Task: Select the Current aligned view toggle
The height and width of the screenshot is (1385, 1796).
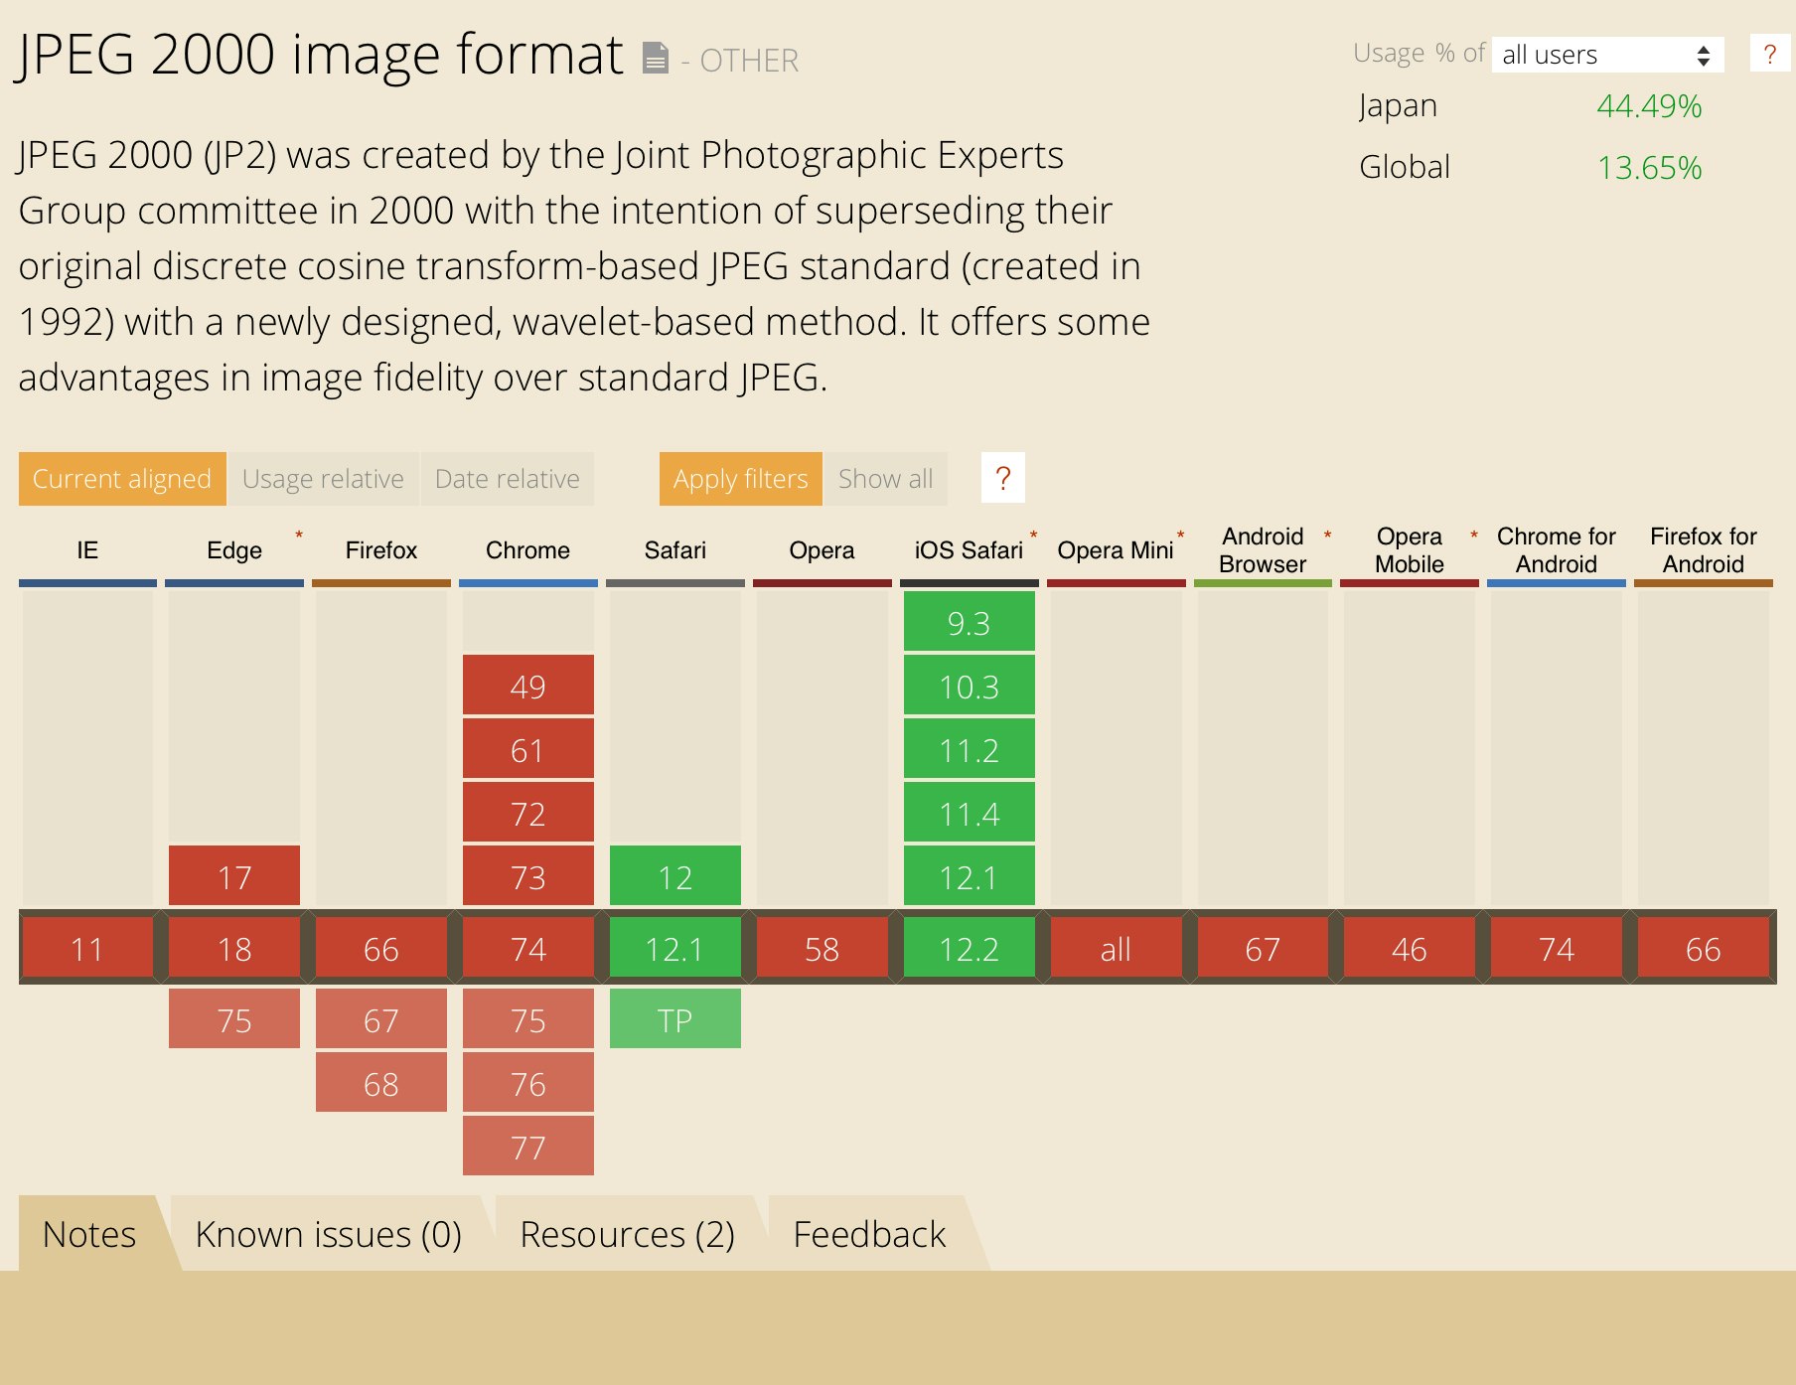Action: click(122, 478)
